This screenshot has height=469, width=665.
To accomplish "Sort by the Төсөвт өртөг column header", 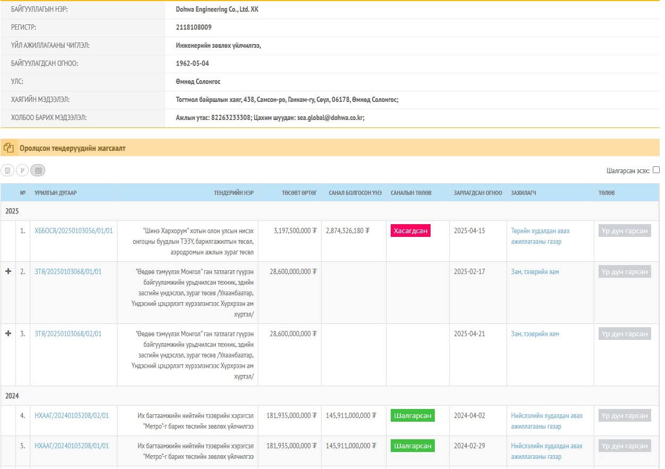I will click(x=299, y=193).
